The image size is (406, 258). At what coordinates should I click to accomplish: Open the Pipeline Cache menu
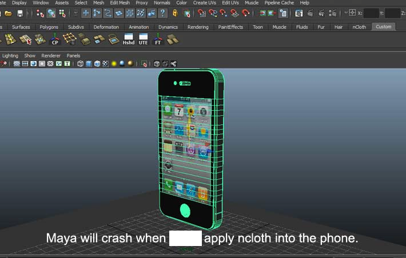279,3
